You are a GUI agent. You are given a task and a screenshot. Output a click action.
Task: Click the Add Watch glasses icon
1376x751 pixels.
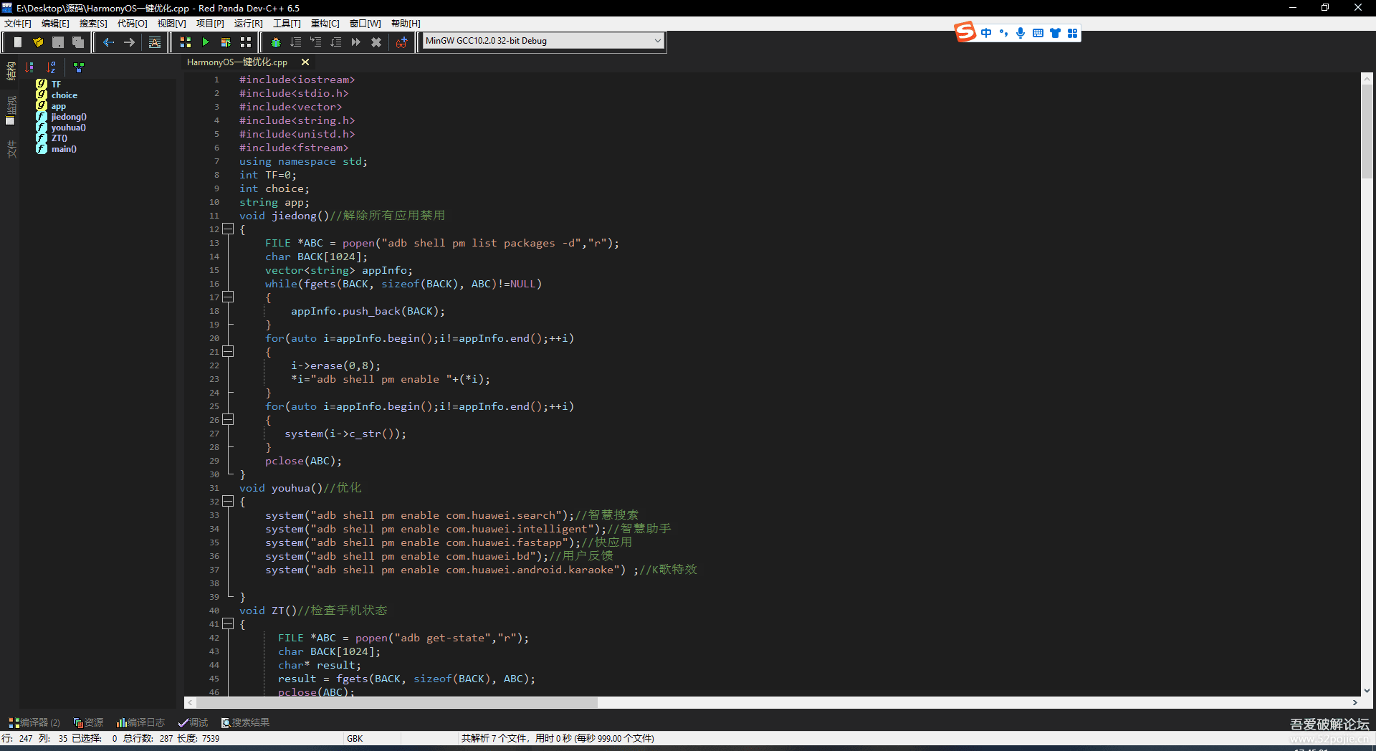point(401,42)
